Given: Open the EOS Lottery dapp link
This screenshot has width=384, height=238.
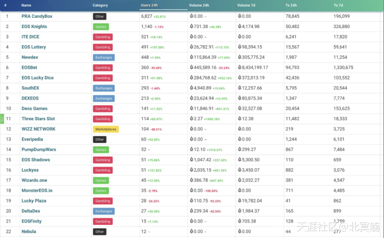Looking at the screenshot, I should 34,47.
